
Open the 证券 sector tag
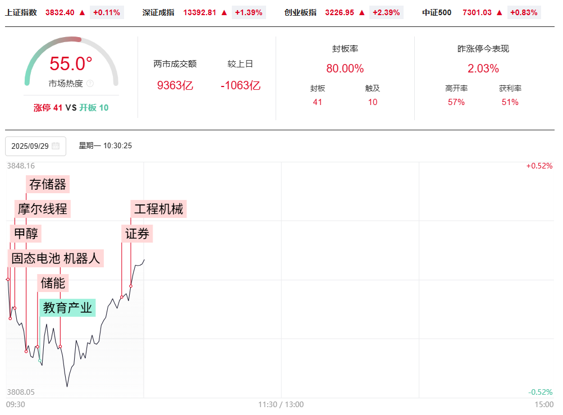coord(138,234)
